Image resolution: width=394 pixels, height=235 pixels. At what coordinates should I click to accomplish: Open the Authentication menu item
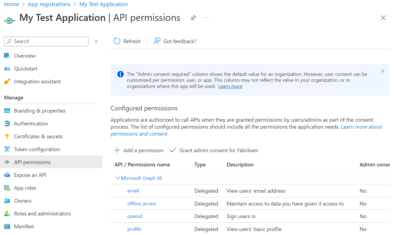click(31, 124)
